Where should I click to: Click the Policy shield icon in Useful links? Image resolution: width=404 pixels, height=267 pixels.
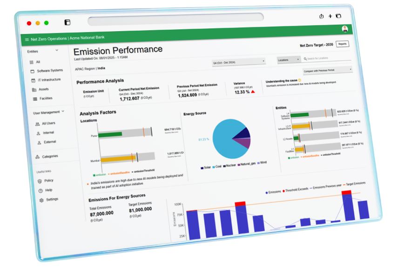tap(40, 180)
